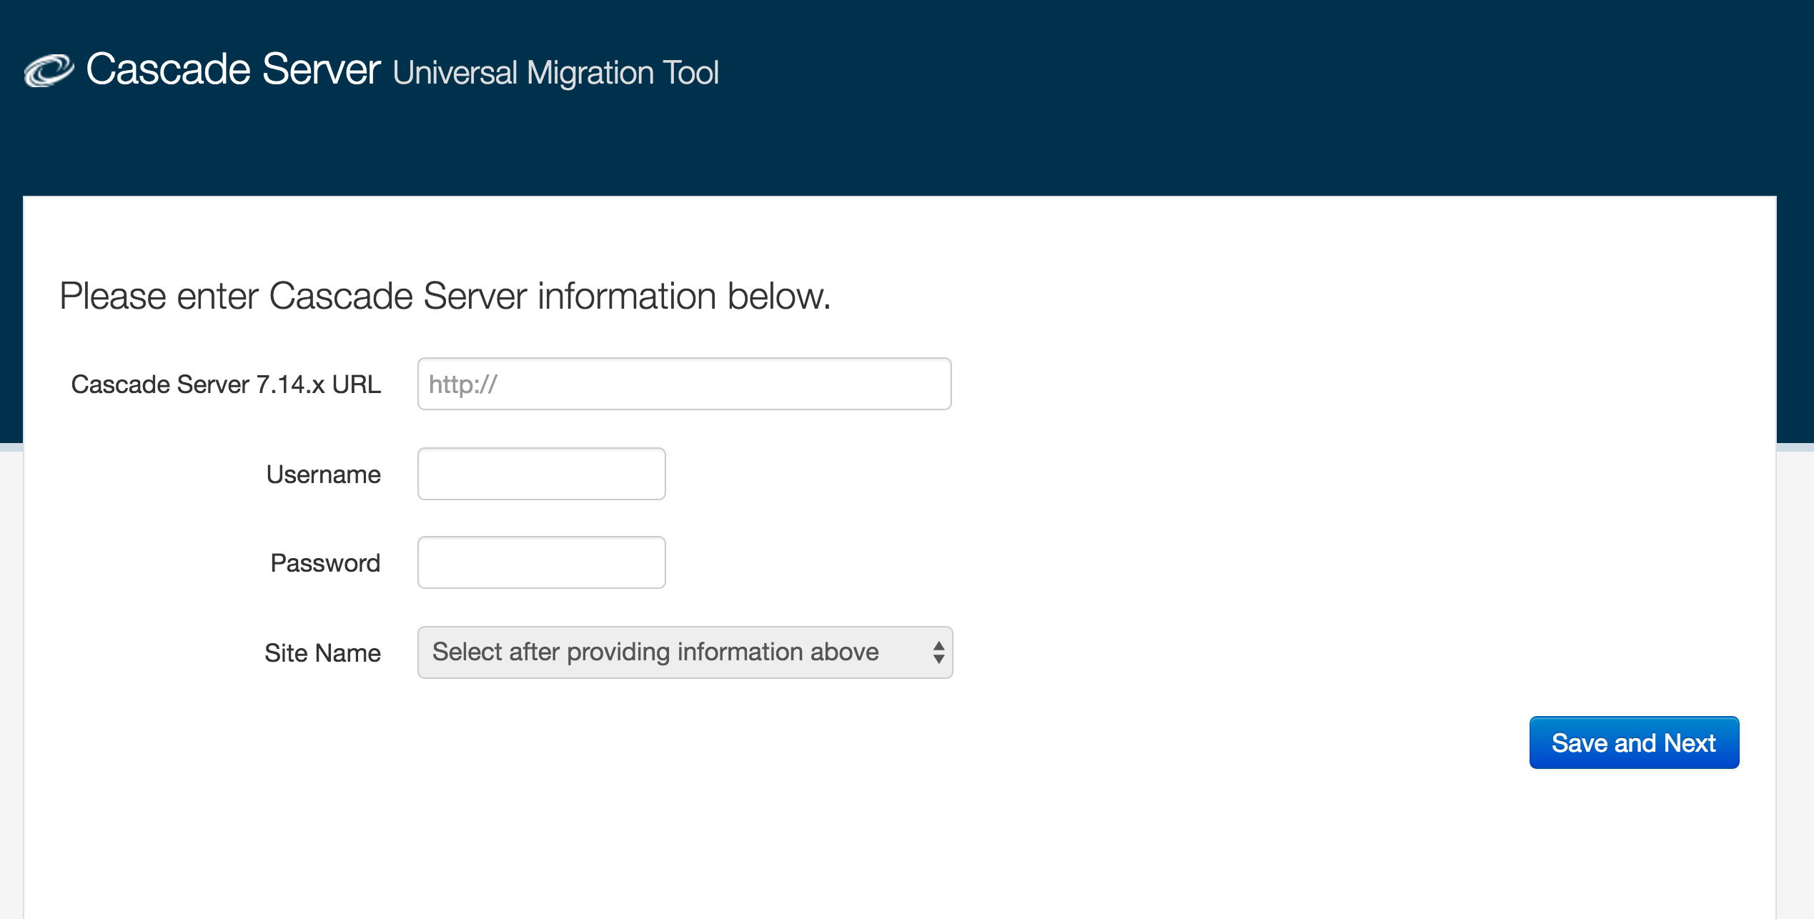Click the Universal Migration Tool subtitle
1814x919 pixels.
(x=556, y=73)
